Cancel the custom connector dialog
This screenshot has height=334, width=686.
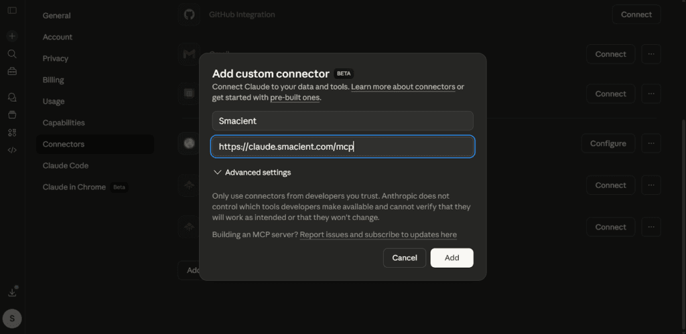click(405, 258)
